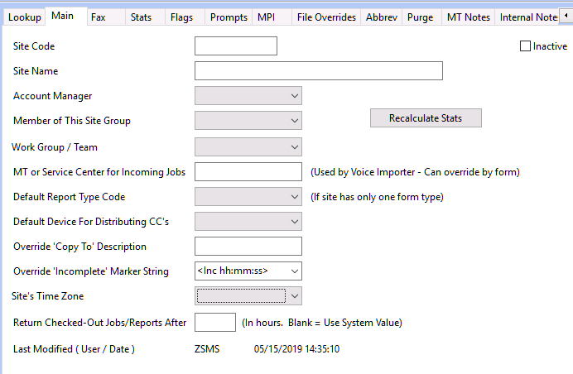The width and height of the screenshot is (573, 374).
Task: Focus the Site Code text field
Action: (236, 46)
